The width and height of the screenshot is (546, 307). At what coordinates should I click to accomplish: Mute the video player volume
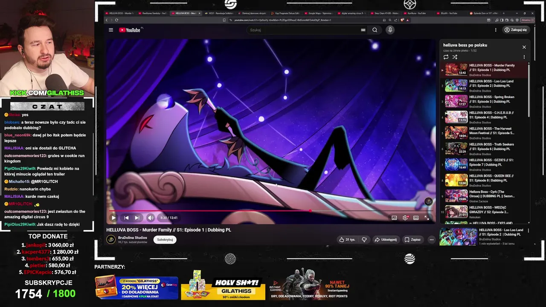pos(151,218)
